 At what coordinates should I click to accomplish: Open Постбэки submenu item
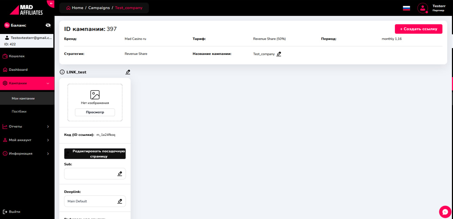[19, 111]
